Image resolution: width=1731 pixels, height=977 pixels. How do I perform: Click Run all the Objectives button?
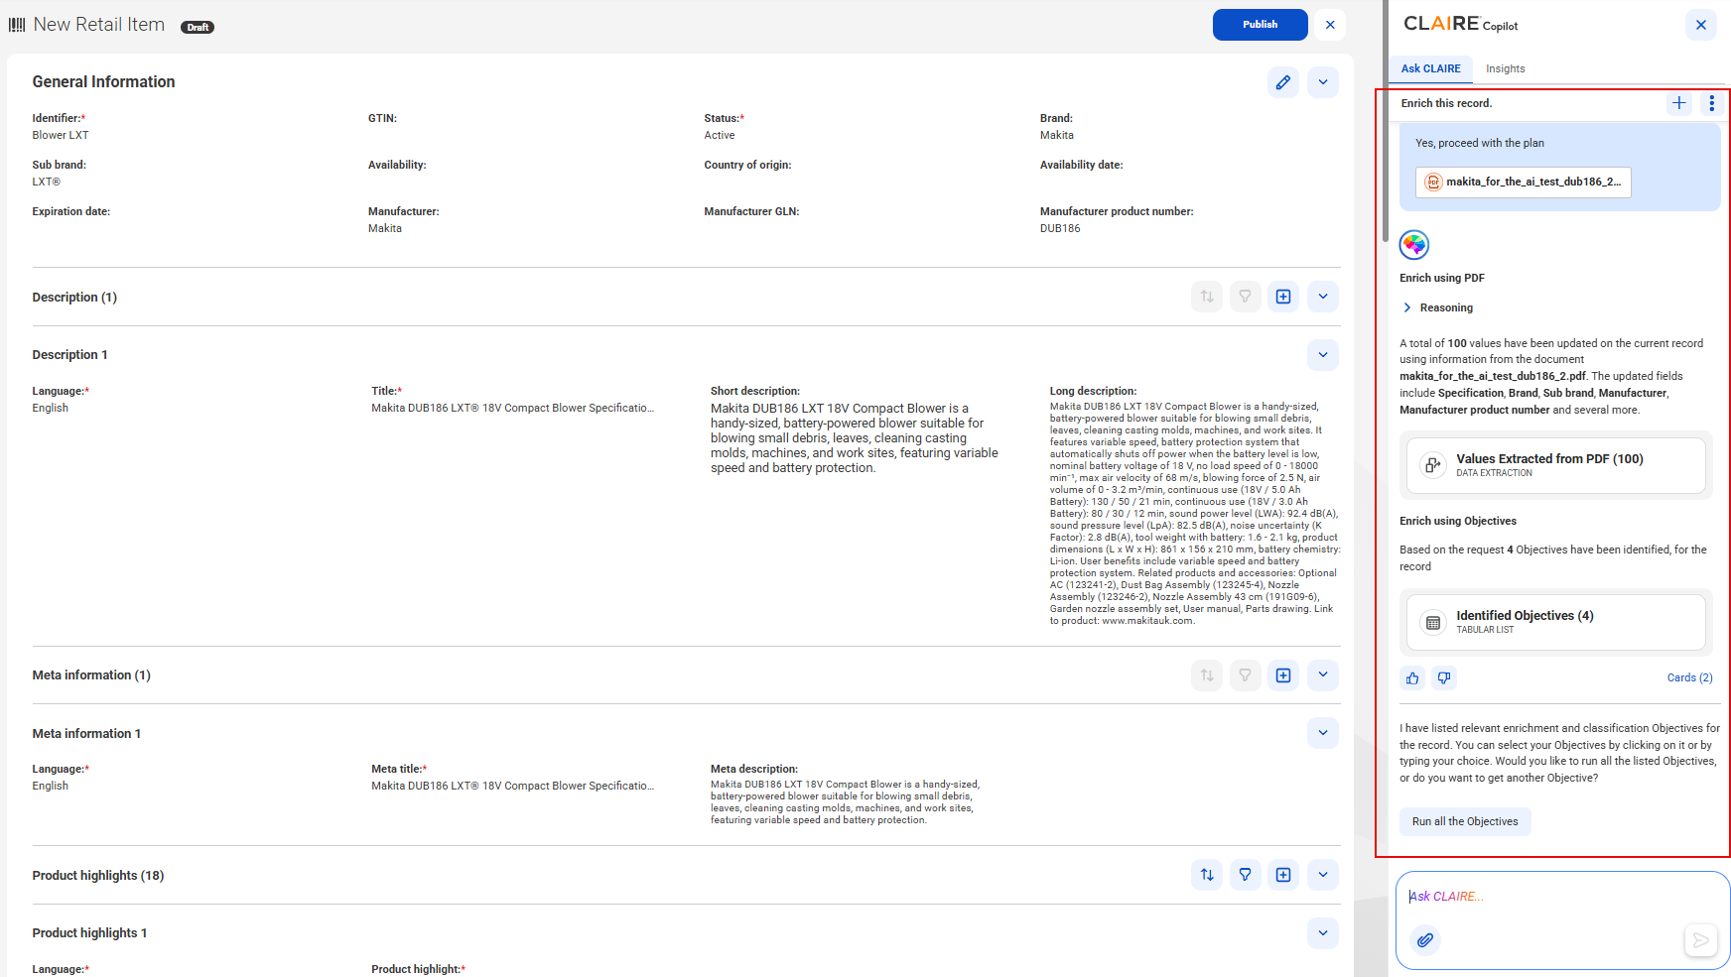point(1465,821)
